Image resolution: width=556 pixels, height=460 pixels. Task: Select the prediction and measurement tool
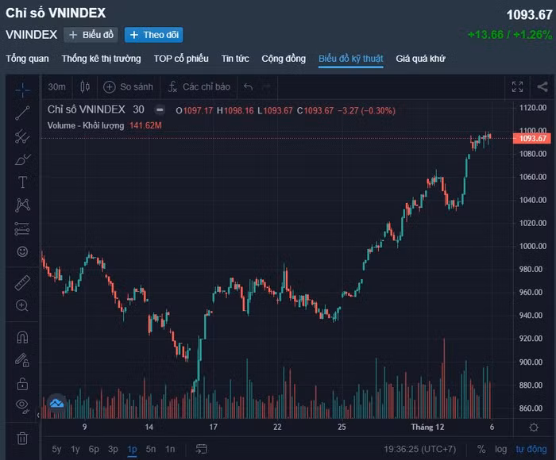pyautogui.click(x=22, y=228)
